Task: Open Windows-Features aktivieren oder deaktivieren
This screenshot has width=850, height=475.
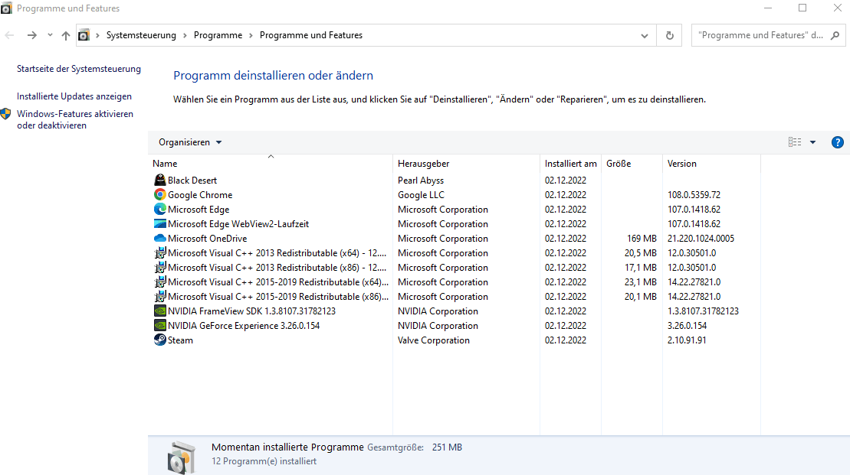Action: [x=75, y=119]
